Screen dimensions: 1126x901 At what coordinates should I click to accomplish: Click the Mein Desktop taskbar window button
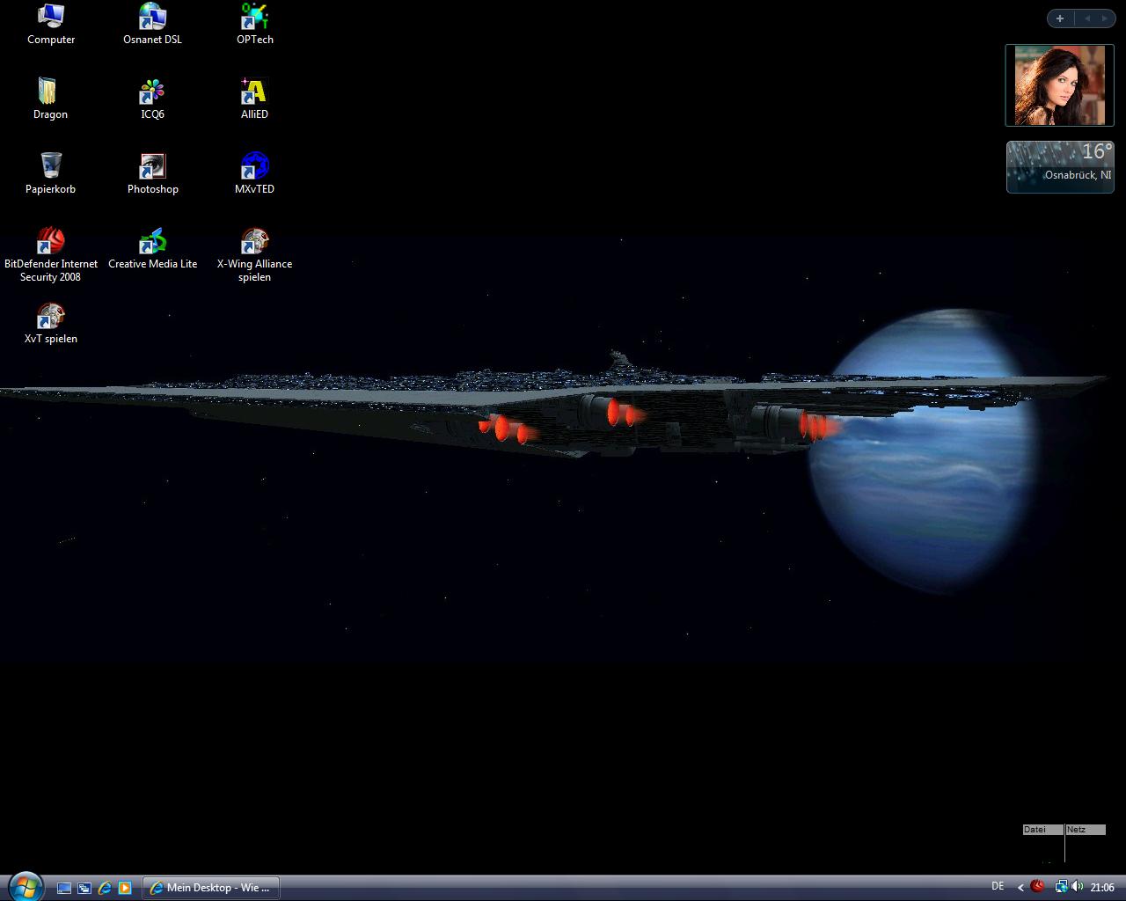211,888
